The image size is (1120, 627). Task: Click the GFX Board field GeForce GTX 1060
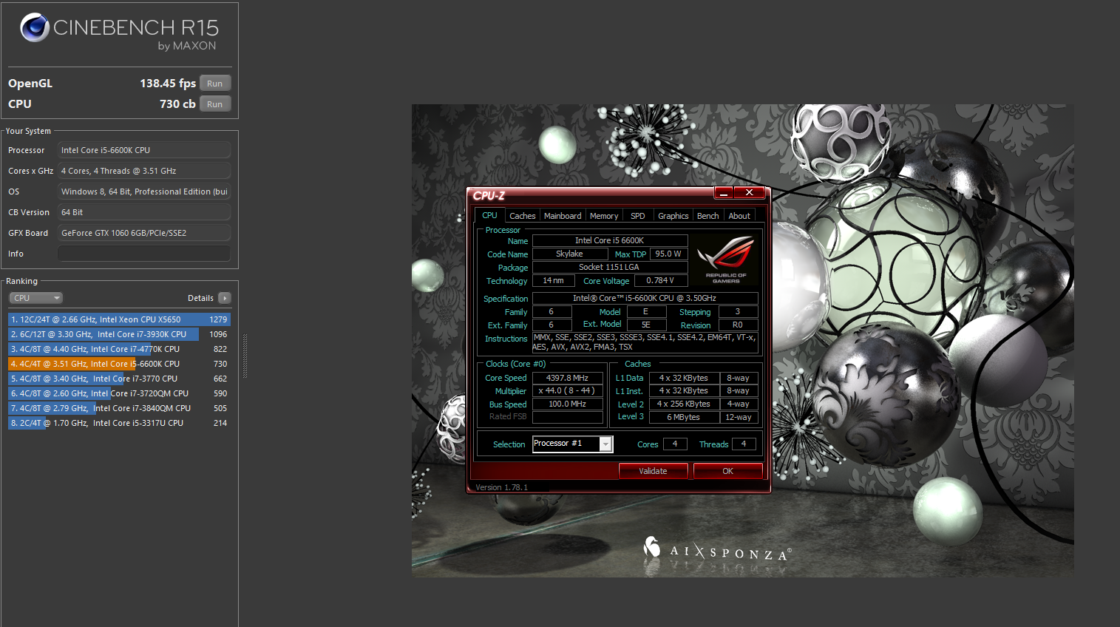pos(144,233)
